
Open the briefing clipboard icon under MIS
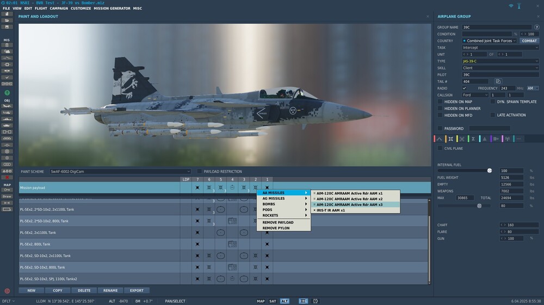(x=7, y=45)
